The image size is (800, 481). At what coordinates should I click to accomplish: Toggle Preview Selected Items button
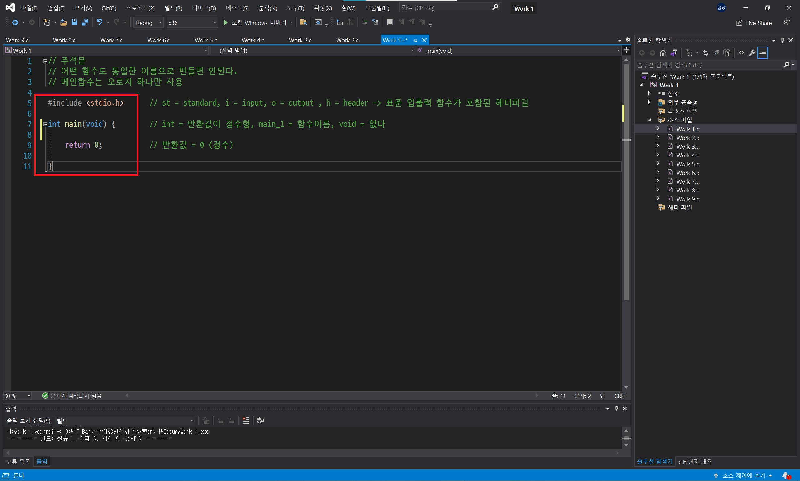click(763, 53)
